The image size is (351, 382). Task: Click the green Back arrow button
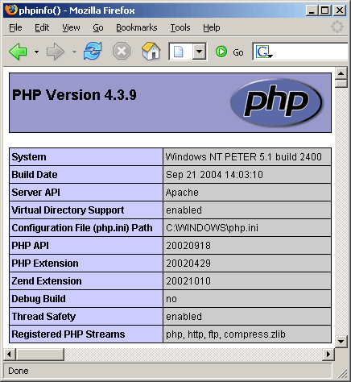(18, 52)
